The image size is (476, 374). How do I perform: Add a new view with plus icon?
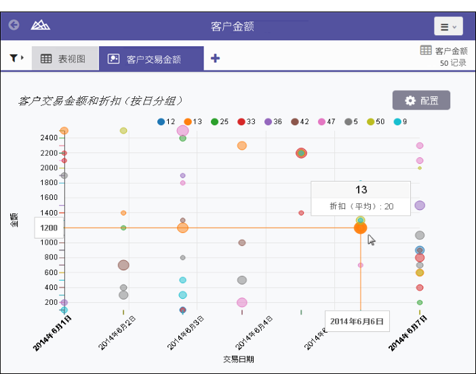click(x=215, y=58)
